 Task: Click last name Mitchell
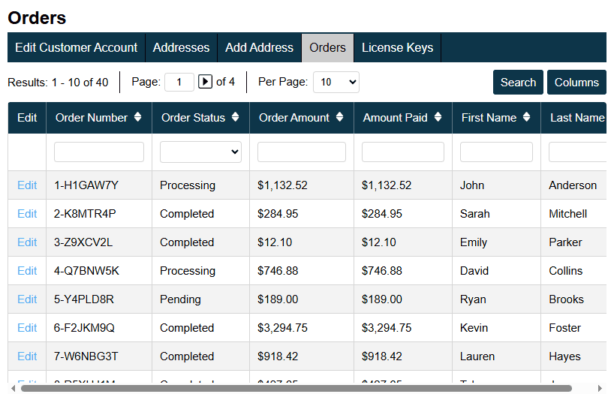point(567,214)
